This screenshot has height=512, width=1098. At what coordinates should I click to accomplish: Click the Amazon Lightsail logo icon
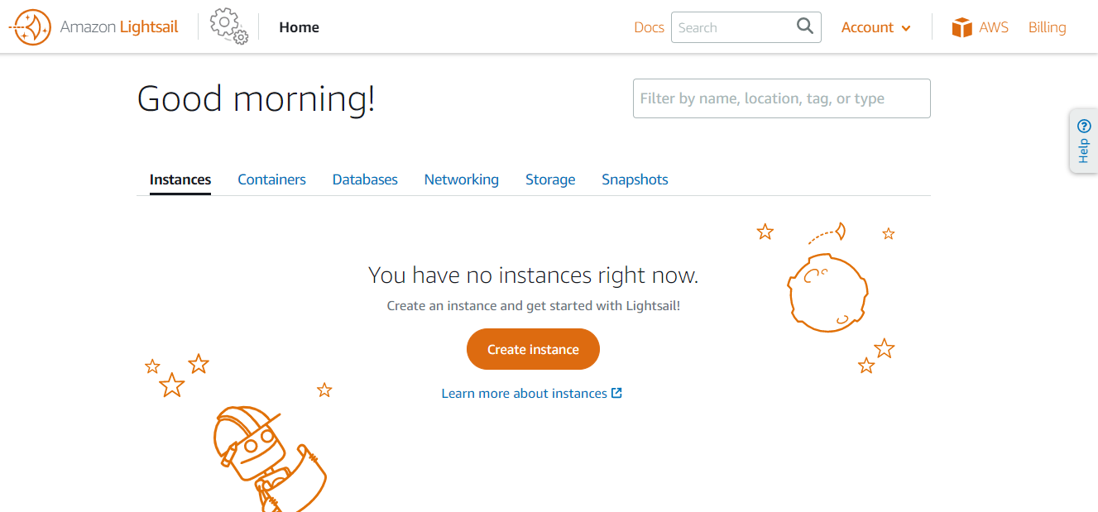pos(30,27)
